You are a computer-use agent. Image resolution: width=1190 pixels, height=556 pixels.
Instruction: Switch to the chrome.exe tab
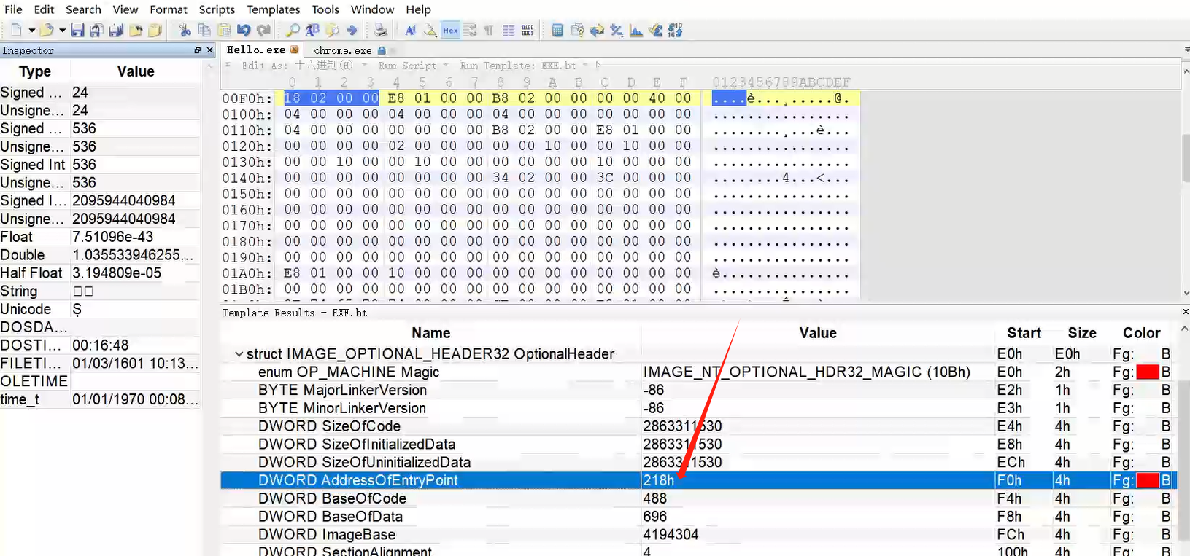coord(342,50)
